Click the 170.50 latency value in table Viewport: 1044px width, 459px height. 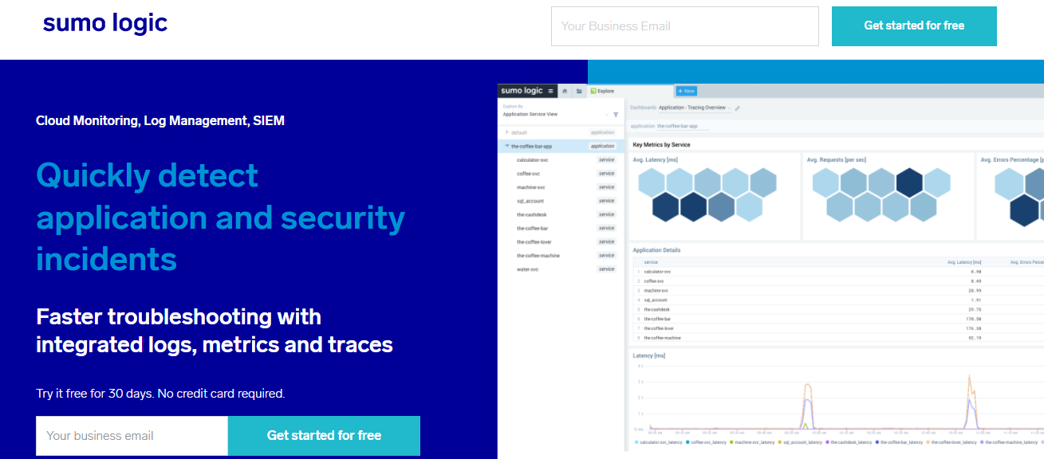coord(973,319)
